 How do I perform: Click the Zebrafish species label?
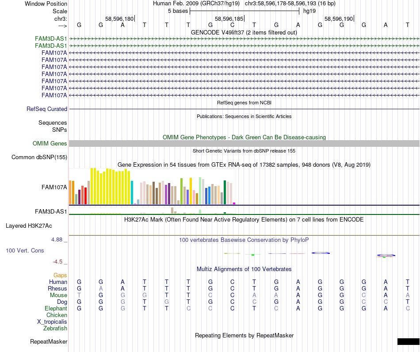(55, 328)
